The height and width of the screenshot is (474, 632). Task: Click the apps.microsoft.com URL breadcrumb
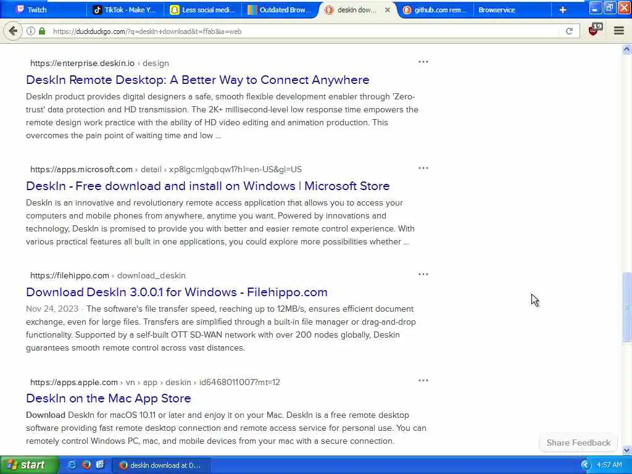point(166,169)
